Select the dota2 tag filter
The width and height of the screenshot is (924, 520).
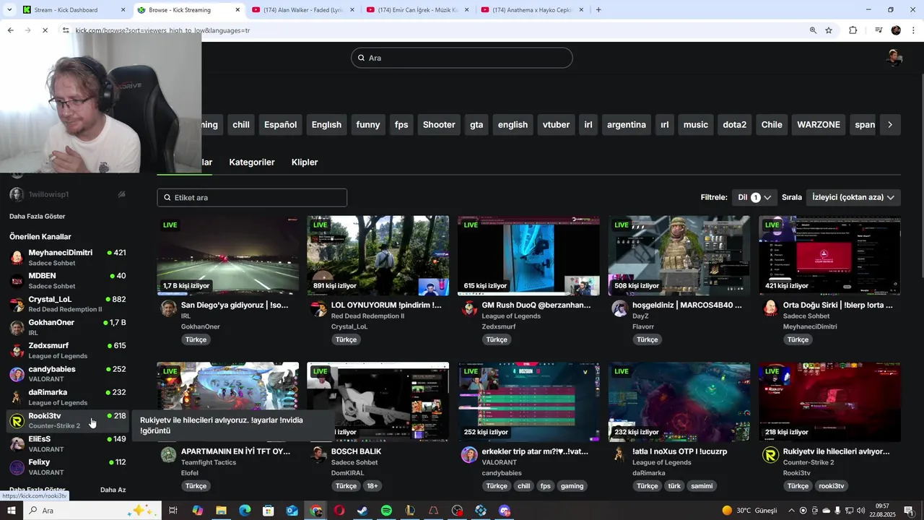click(734, 124)
